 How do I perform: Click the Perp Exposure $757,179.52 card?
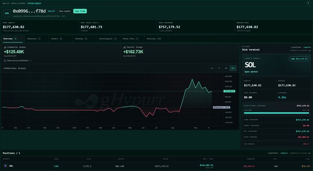tap(196, 27)
